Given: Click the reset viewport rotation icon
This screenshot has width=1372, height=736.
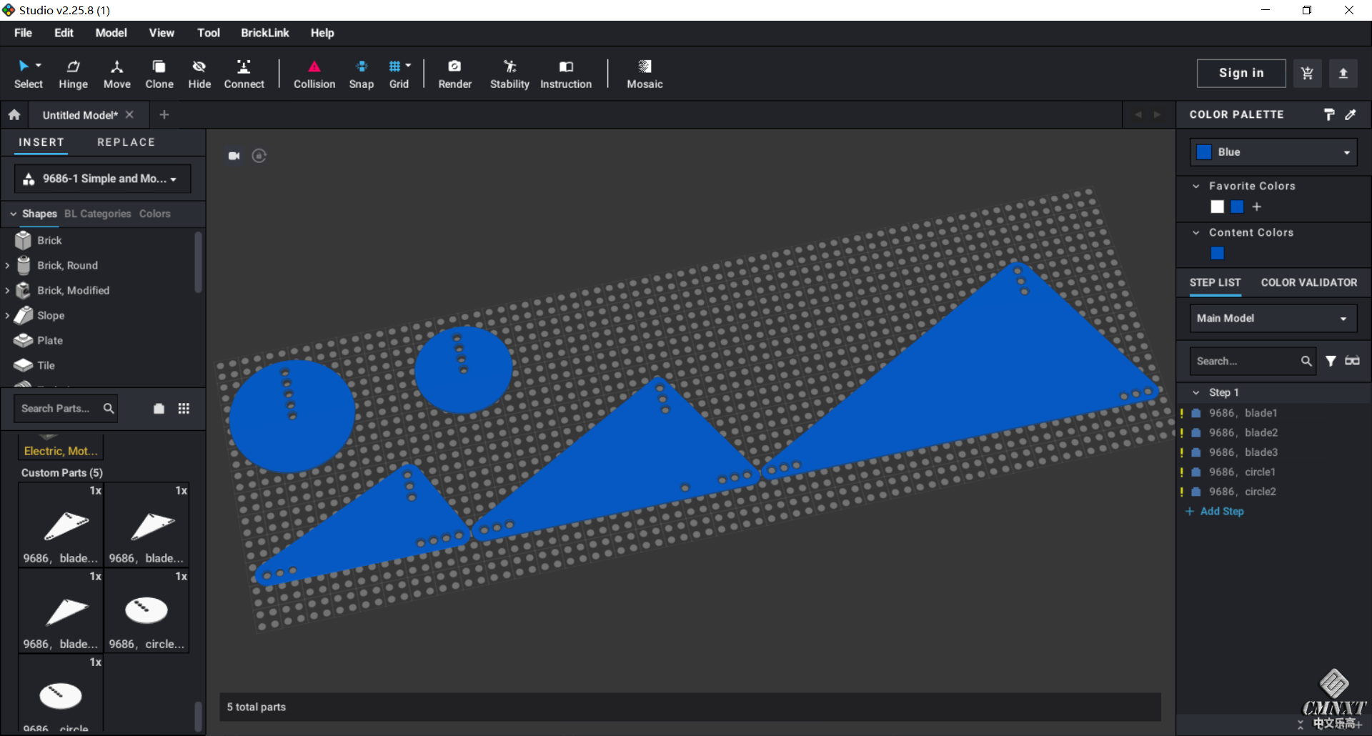Looking at the screenshot, I should 259,156.
